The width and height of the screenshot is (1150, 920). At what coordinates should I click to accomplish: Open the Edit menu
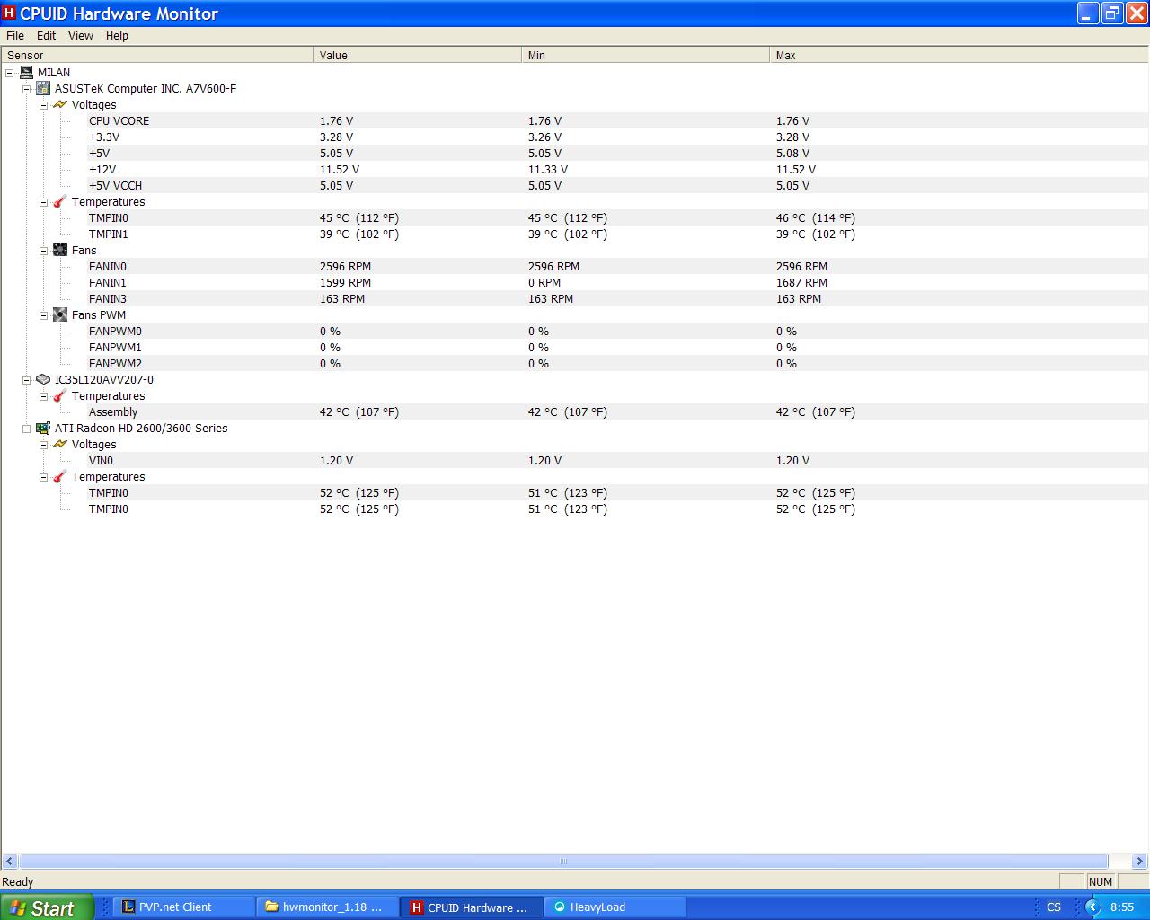47,35
